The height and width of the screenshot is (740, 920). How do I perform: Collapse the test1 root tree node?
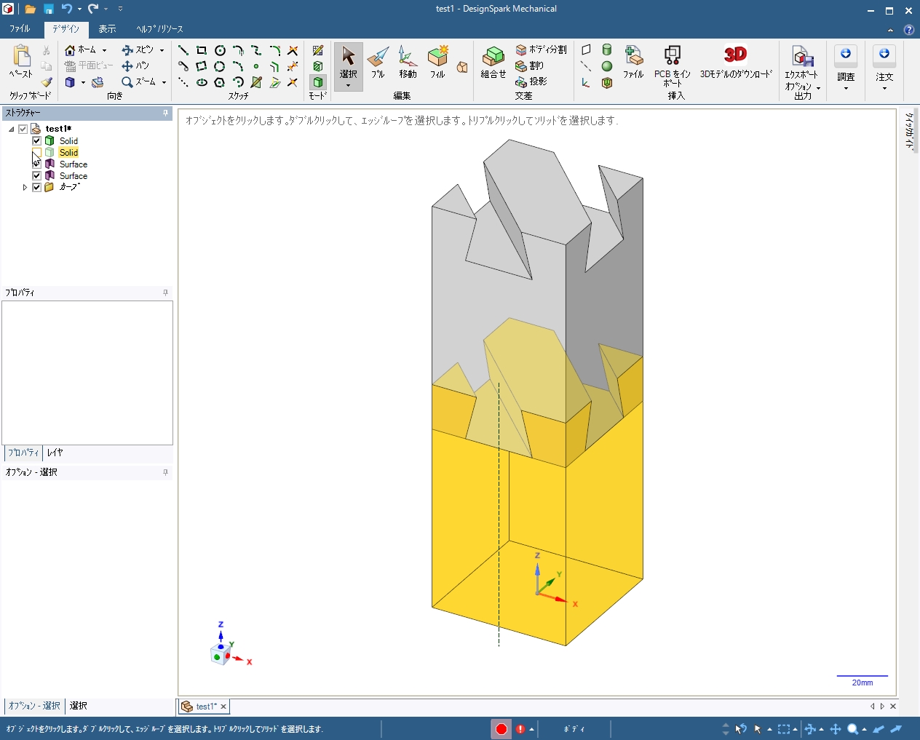[x=12, y=129]
